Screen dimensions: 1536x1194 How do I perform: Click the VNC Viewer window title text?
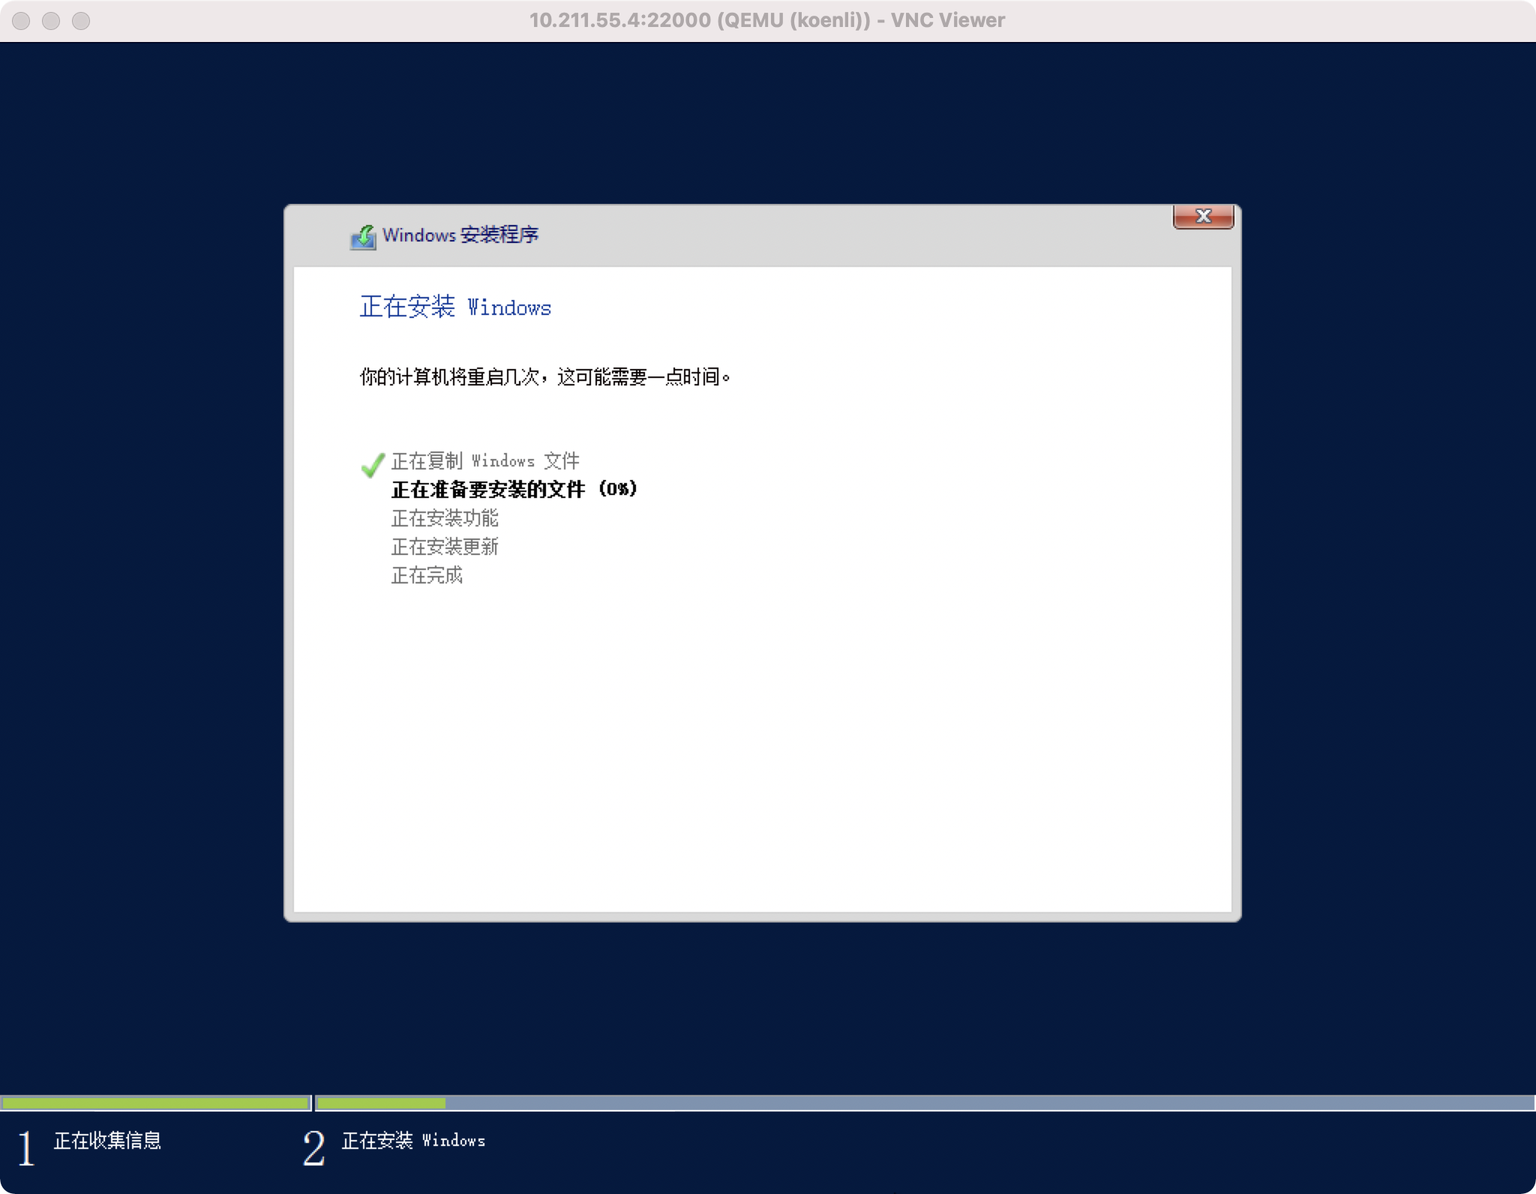767,20
